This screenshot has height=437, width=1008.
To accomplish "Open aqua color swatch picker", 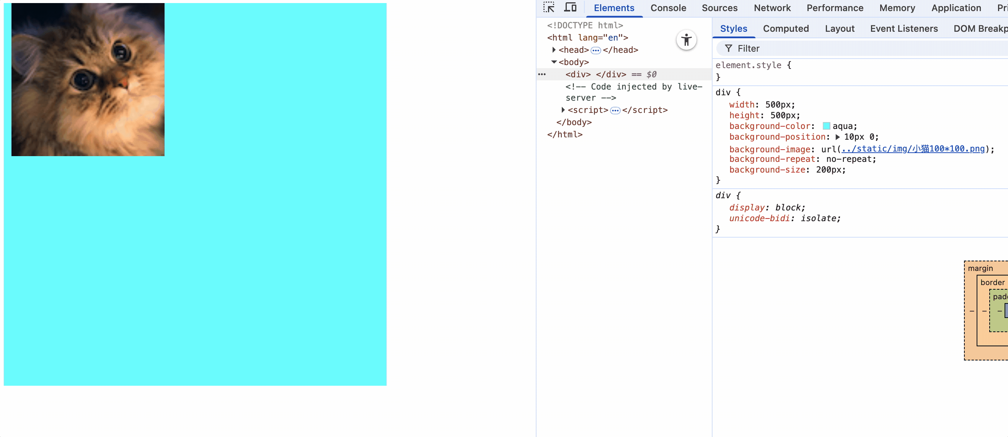I will coord(826,126).
